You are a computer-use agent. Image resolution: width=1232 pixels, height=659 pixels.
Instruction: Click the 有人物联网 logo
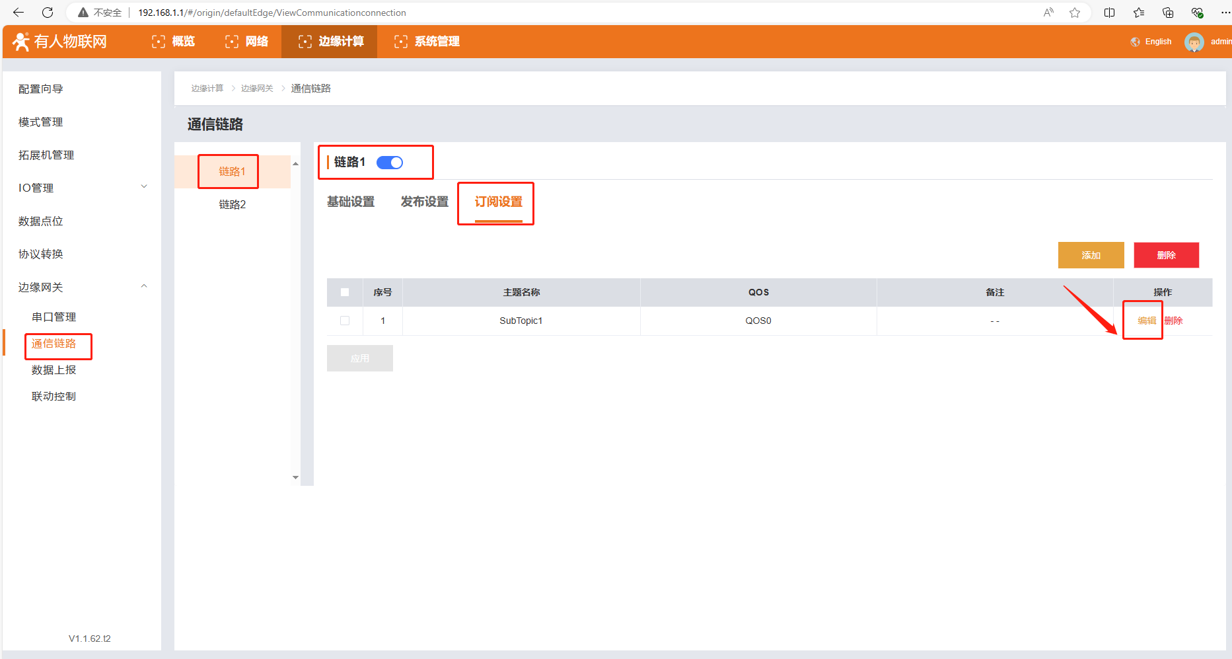(x=60, y=42)
